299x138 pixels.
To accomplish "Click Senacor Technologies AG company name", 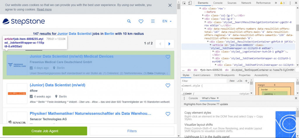I will coord(48,119).
